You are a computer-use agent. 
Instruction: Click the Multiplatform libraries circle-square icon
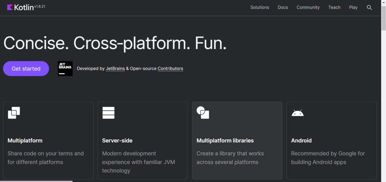click(203, 113)
